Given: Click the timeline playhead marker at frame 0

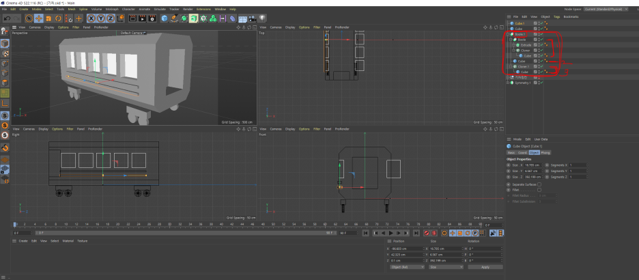Looking at the screenshot, I should coord(15,224).
